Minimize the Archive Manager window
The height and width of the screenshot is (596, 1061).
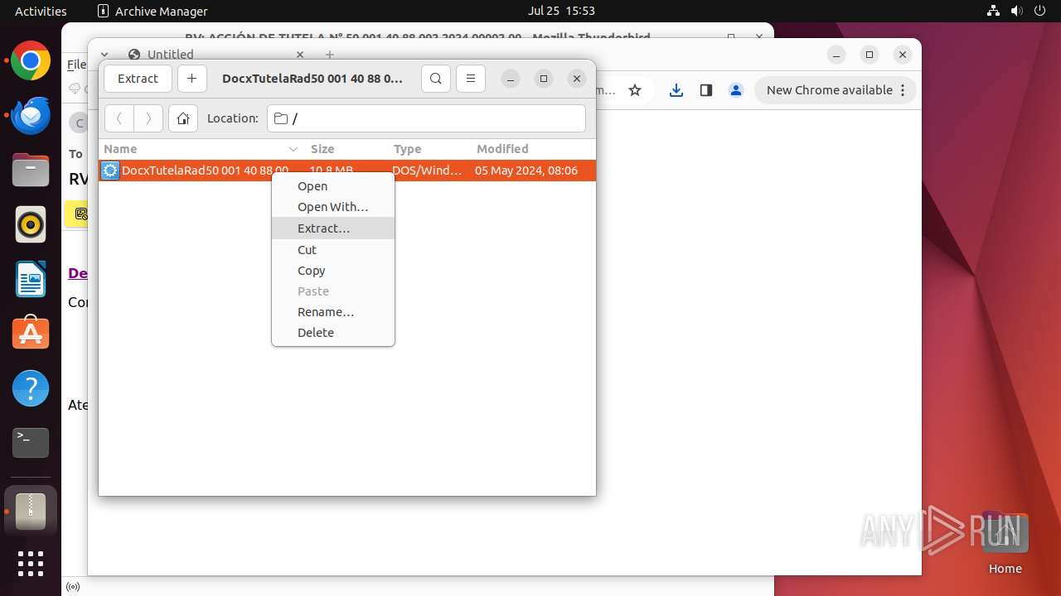pyautogui.click(x=511, y=79)
